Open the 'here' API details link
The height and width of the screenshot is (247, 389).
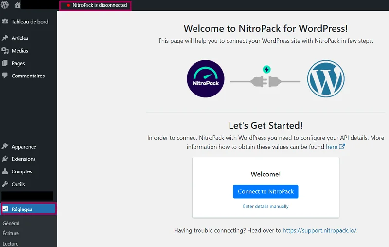point(332,147)
